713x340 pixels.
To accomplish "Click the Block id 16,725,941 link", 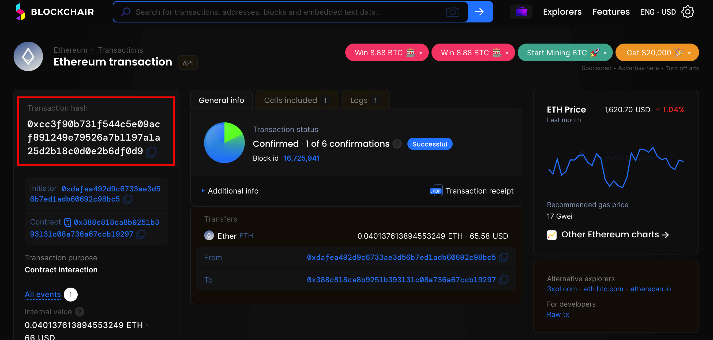I will coord(302,157).
